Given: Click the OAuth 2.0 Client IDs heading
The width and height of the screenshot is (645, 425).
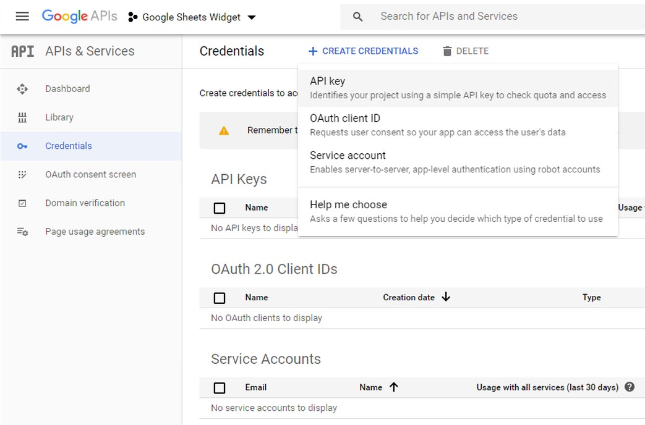Looking at the screenshot, I should coord(275,269).
